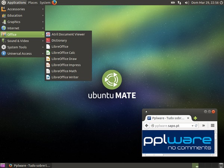Expand the Office submenu arrow
The image size is (224, 168).
point(43,34)
